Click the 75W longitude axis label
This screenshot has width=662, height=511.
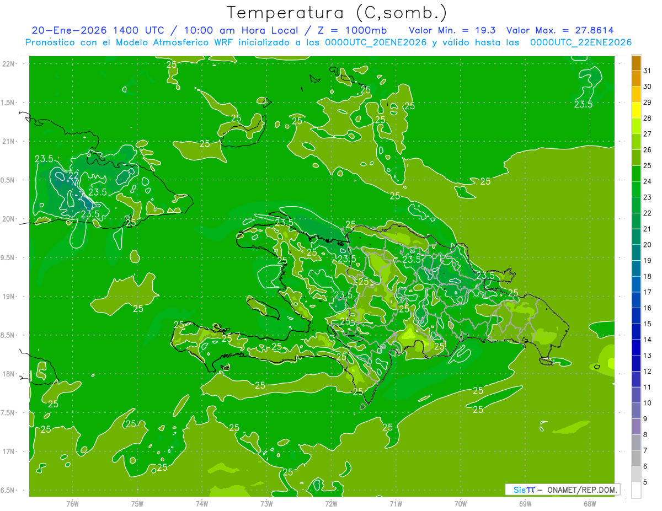[x=137, y=504]
